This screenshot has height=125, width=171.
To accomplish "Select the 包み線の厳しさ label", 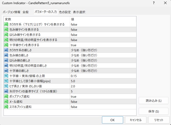I will [19, 55].
